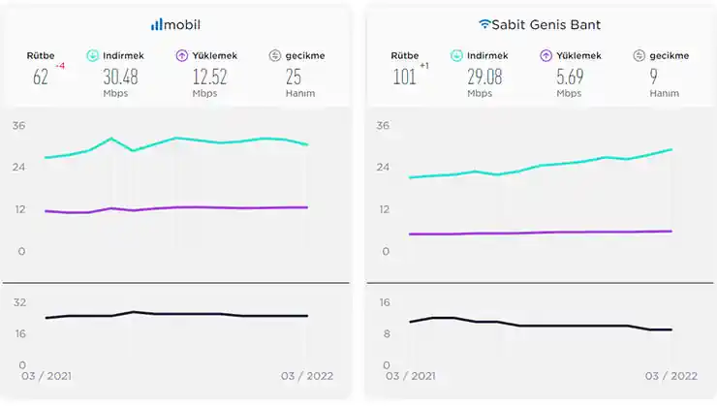Image resolution: width=717 pixels, height=407 pixels.
Task: Click the broadband Indirmek download icon
Action: coord(457,56)
